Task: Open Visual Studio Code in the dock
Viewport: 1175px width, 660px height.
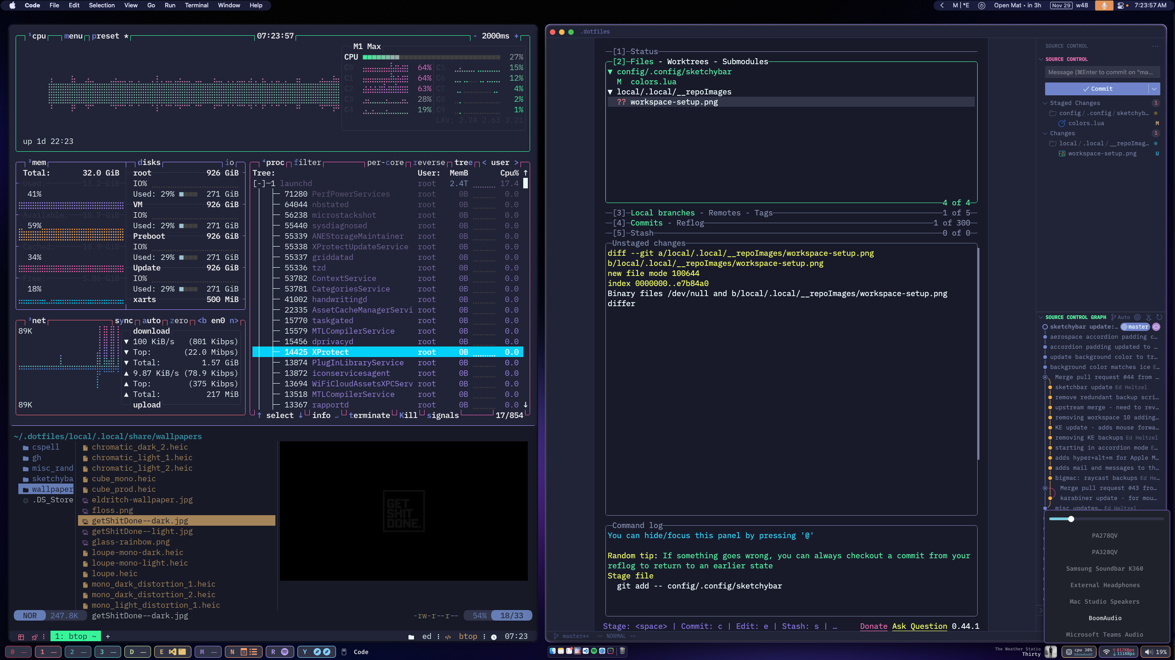Action: point(586,651)
